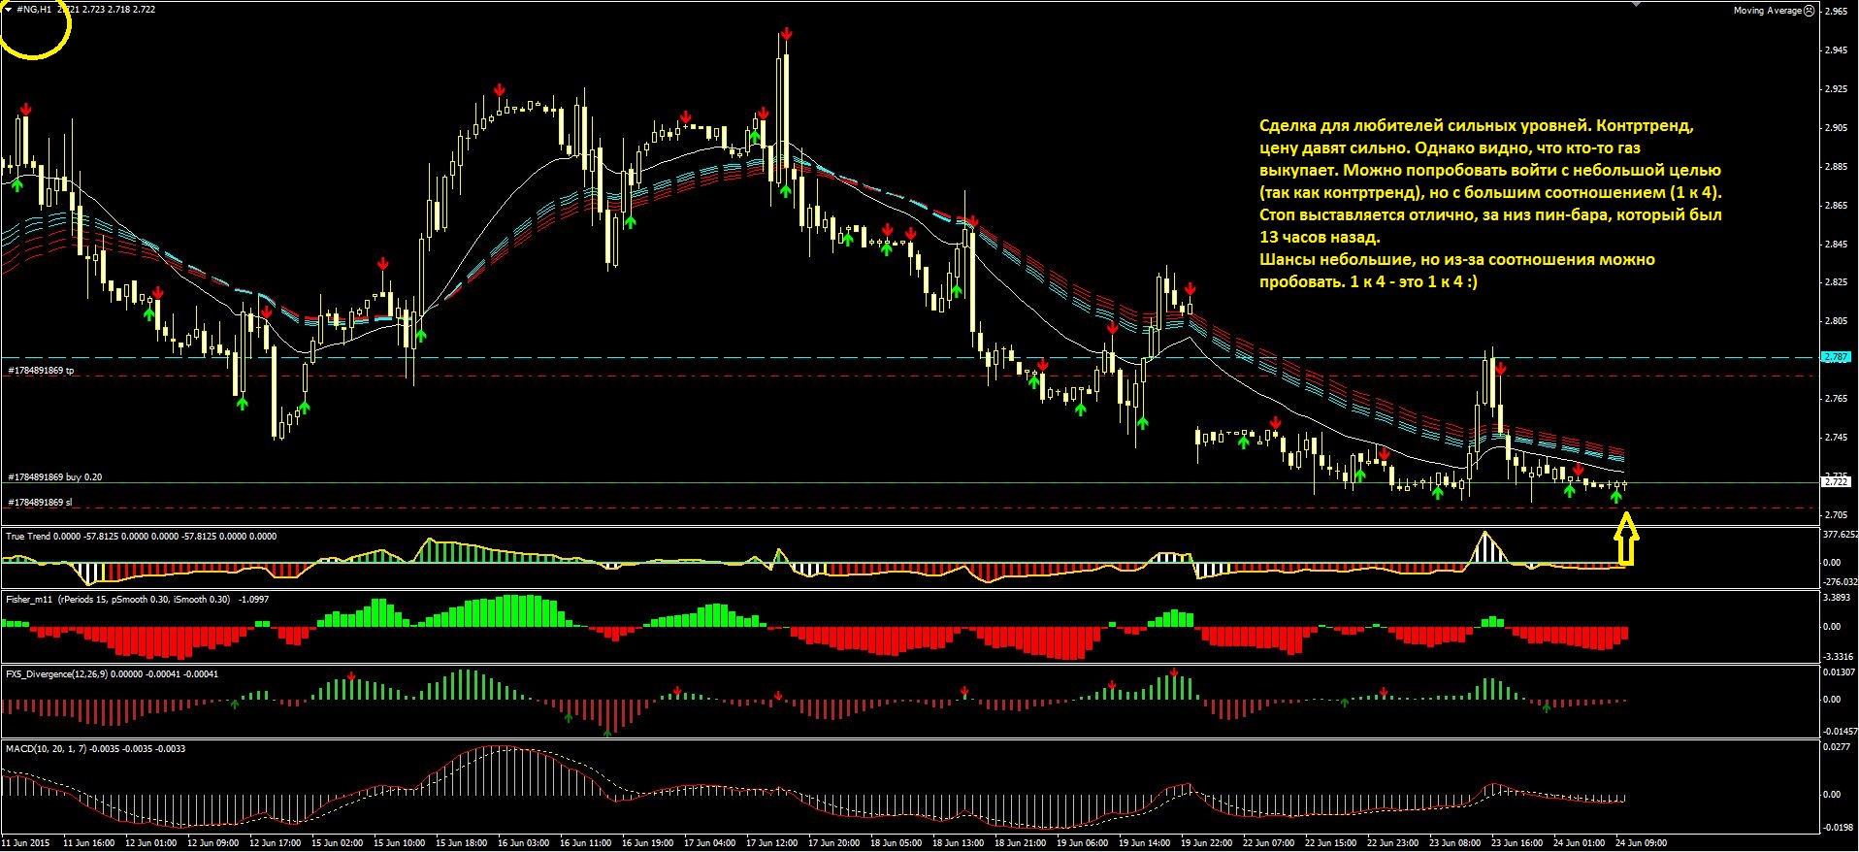The image size is (1859, 852).
Task: Click the 2.905 price scale value
Action: [1837, 128]
